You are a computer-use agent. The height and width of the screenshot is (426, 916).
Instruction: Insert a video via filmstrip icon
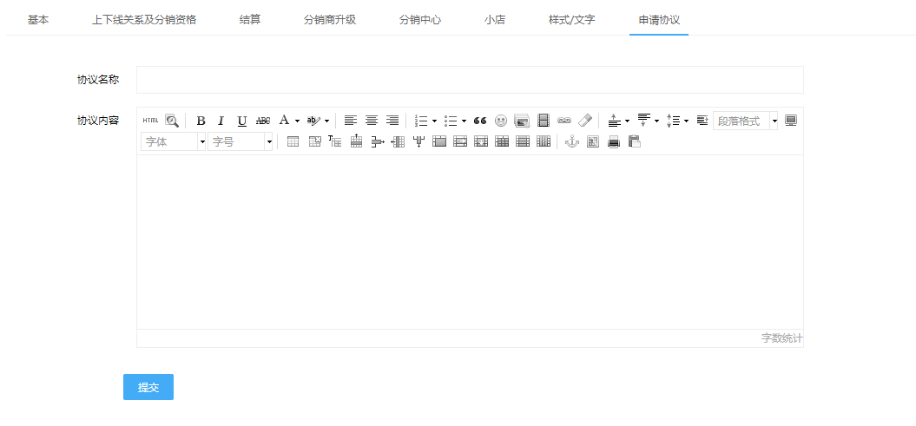click(x=544, y=121)
